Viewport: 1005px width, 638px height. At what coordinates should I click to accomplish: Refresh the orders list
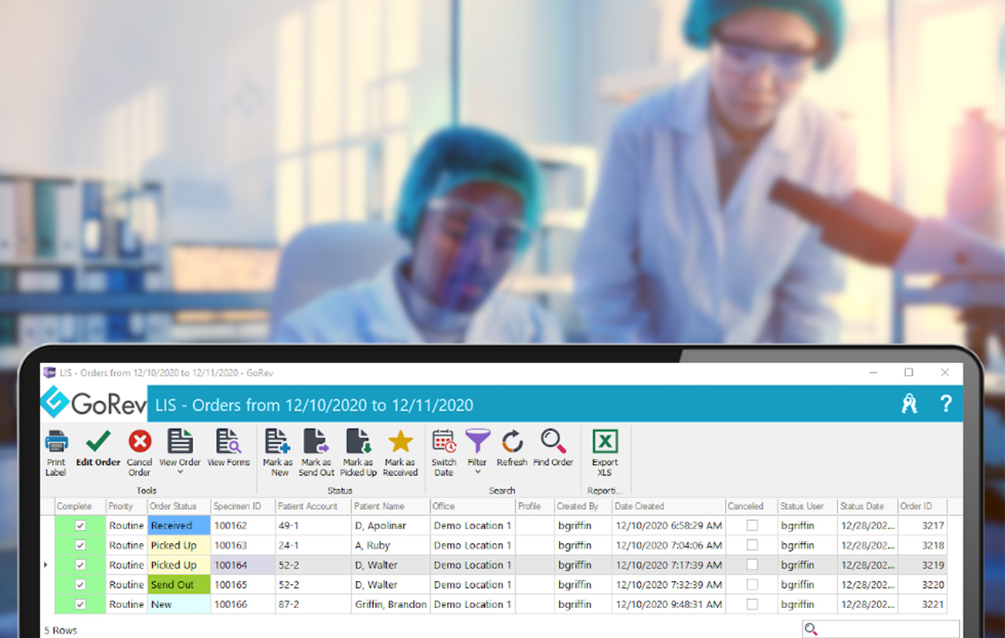512,443
